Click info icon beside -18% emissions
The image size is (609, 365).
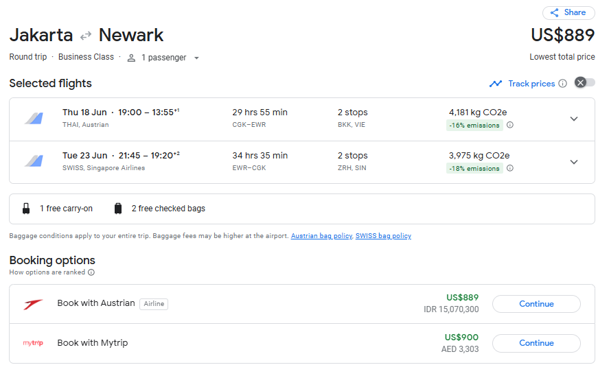(510, 168)
